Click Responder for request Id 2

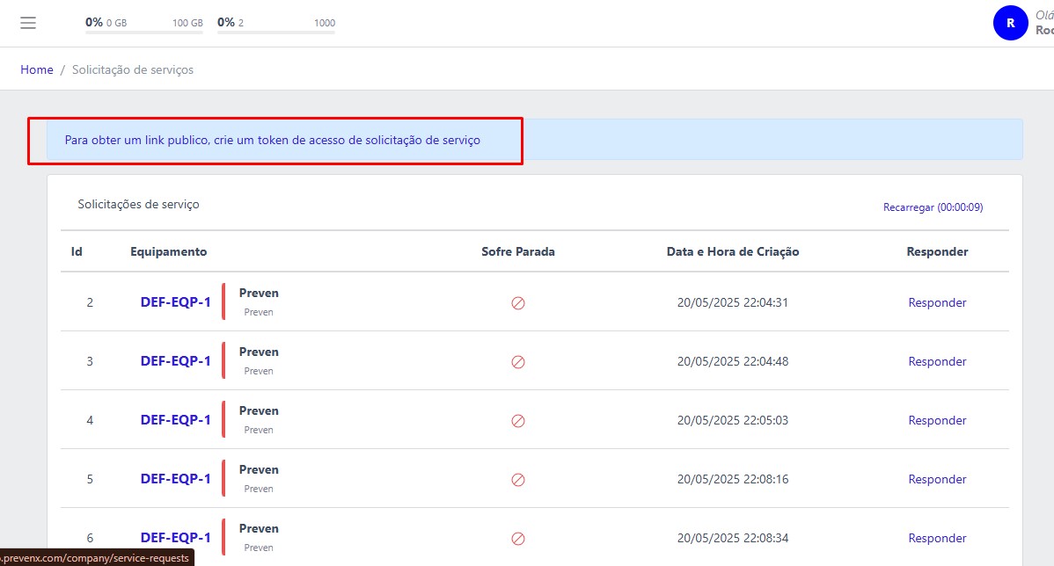pyautogui.click(x=937, y=302)
